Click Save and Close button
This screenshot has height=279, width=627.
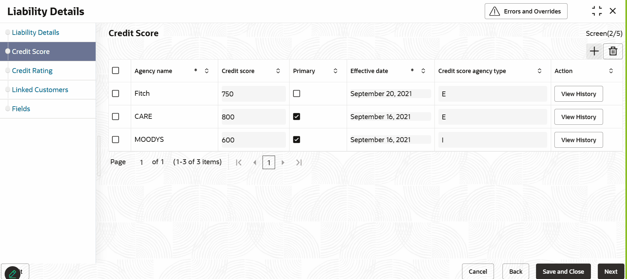click(x=563, y=271)
